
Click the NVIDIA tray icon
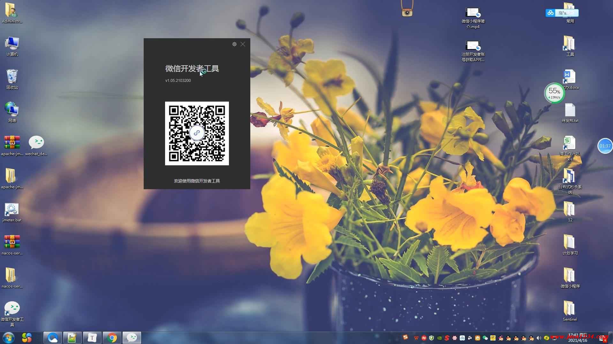(439, 338)
